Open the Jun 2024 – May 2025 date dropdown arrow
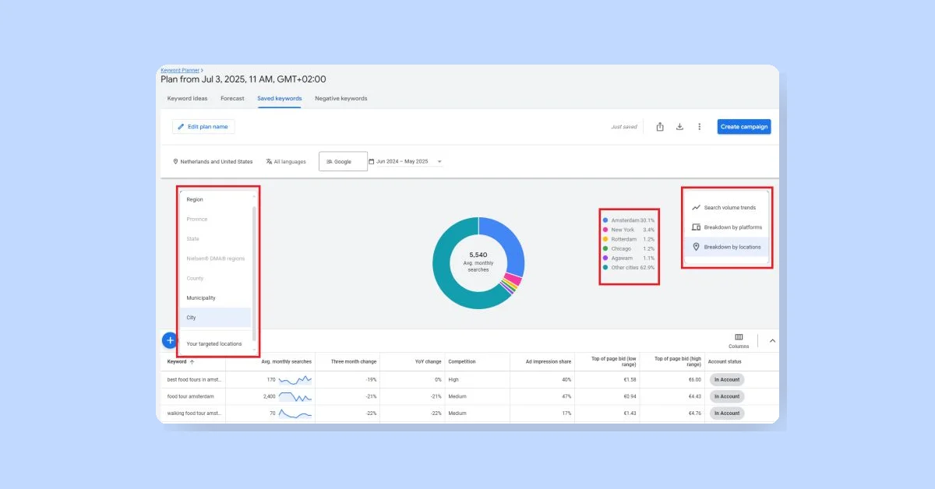Viewport: 935px width, 489px height. (x=439, y=162)
